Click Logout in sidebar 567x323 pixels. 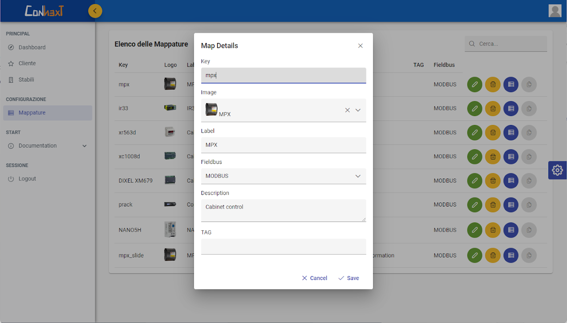[27, 179]
